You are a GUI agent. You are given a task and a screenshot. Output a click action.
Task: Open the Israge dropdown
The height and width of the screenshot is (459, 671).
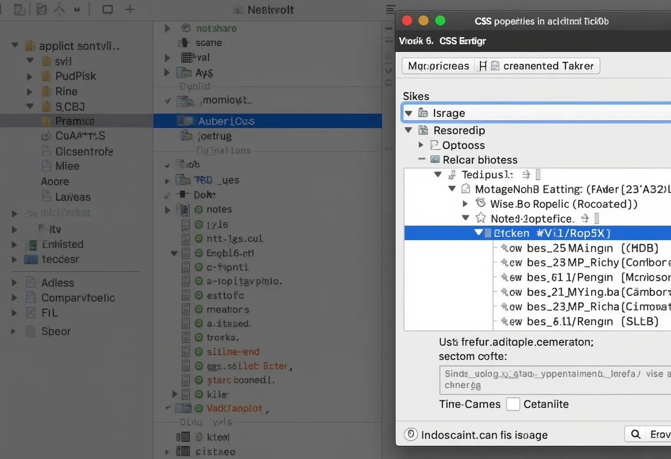coord(408,113)
